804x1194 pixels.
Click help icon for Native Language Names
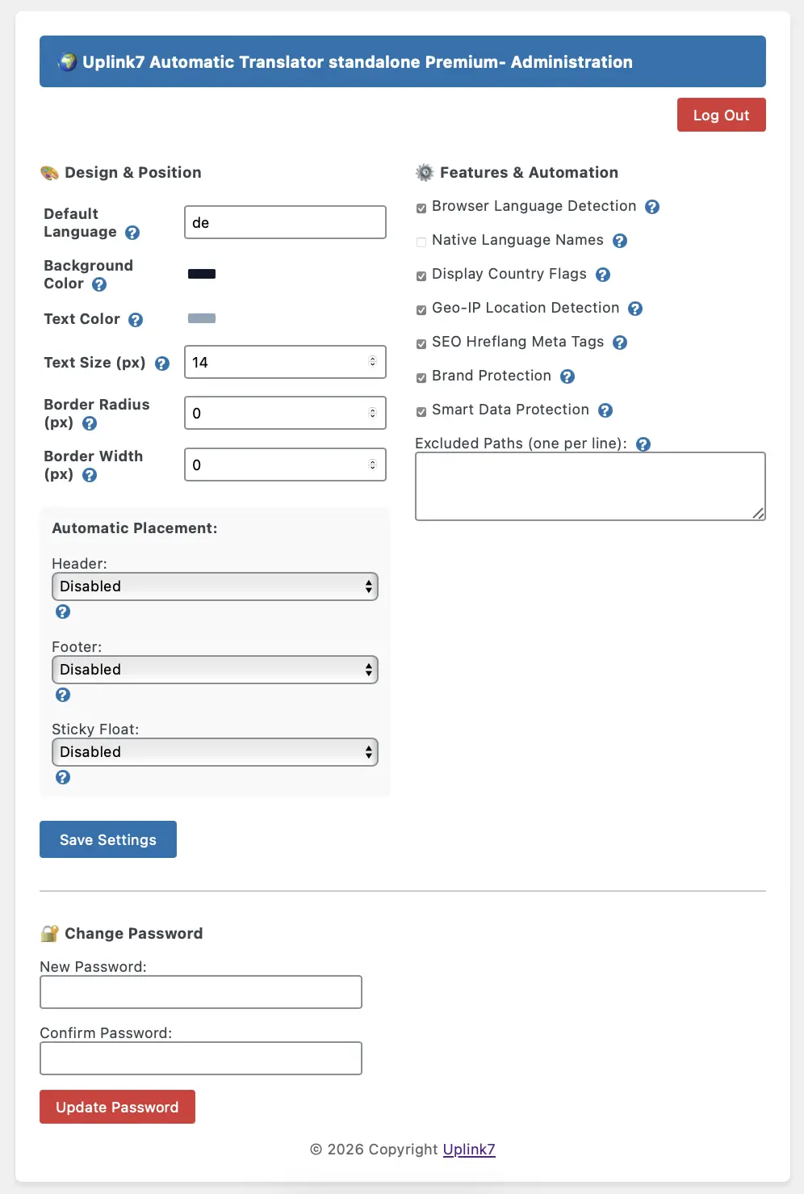620,241
